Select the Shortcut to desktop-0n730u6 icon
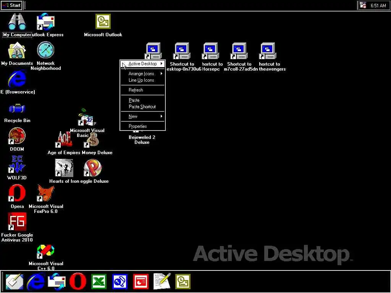 click(x=181, y=51)
